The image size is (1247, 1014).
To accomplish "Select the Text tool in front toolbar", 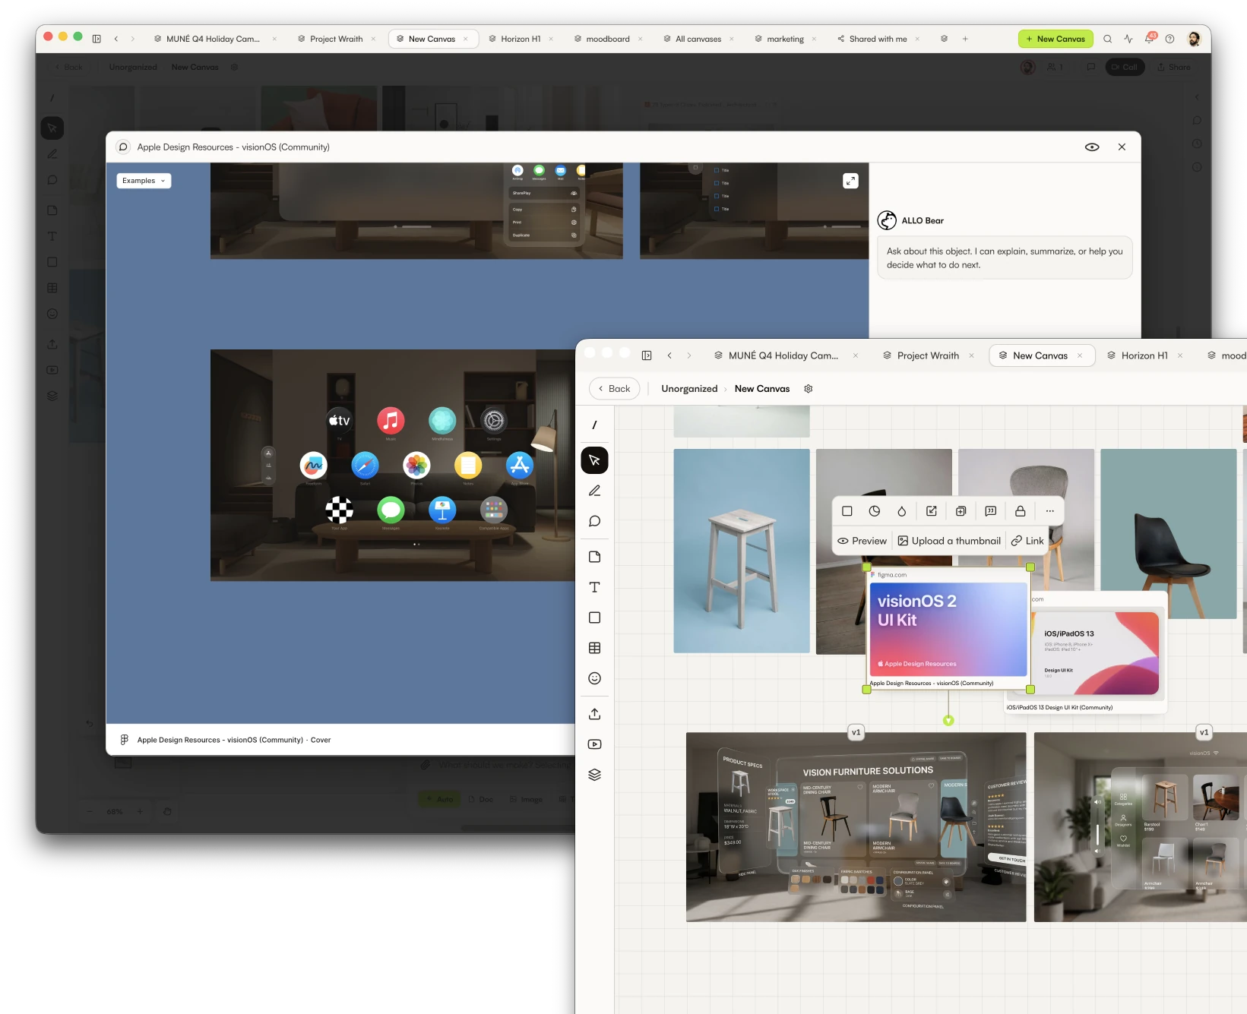I will pos(594,587).
